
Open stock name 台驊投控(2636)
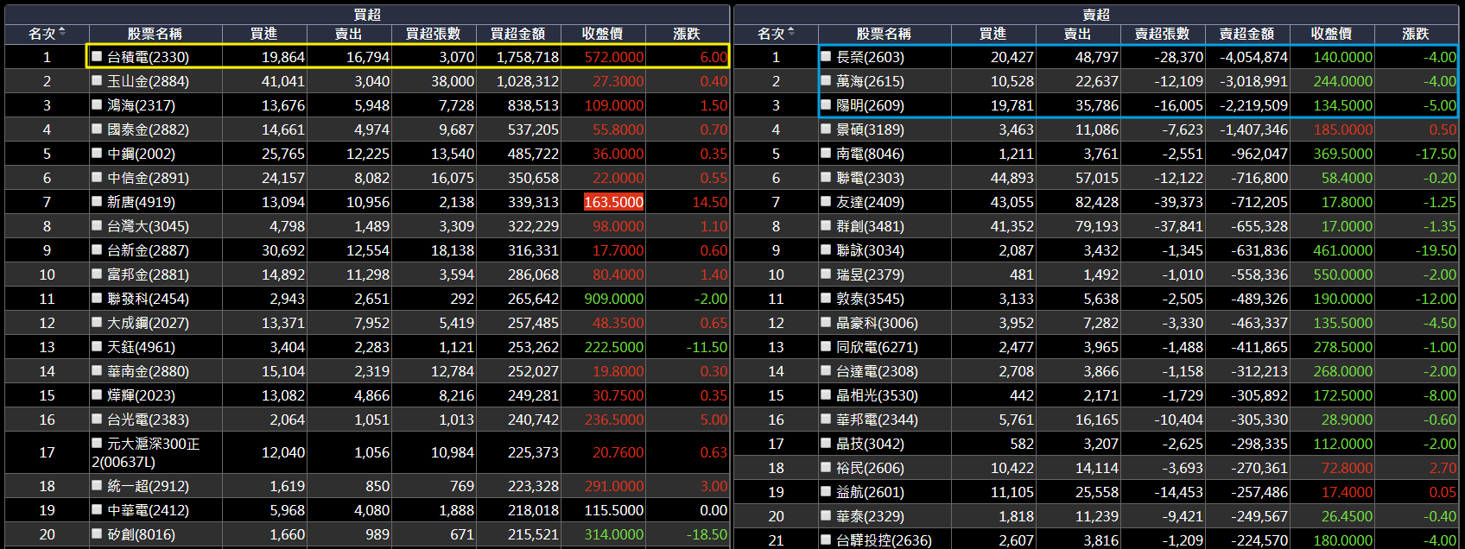(x=884, y=540)
